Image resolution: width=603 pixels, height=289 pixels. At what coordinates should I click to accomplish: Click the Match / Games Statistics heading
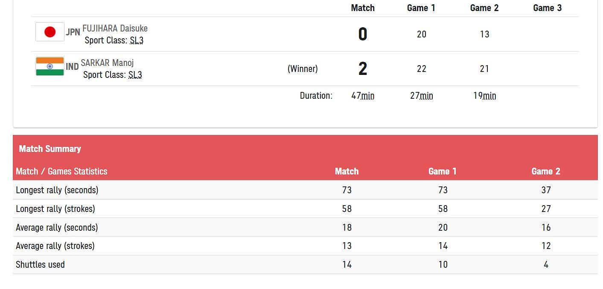pyautogui.click(x=61, y=171)
